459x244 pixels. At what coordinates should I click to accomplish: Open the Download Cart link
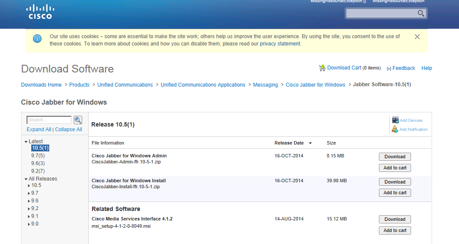(x=344, y=68)
